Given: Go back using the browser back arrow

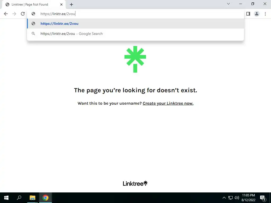Looking at the screenshot, I should (x=6, y=14).
